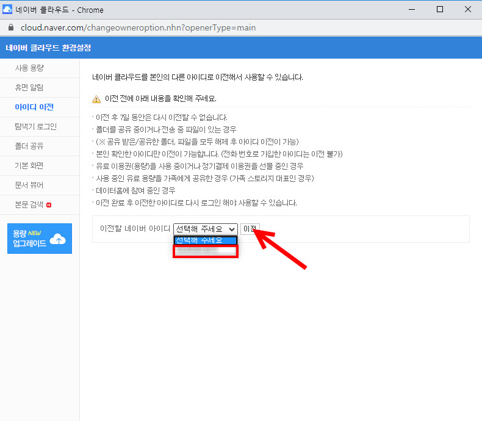The image size is (482, 421).
Task: Click the red N badge beside 본문 검색
Action: click(49, 205)
